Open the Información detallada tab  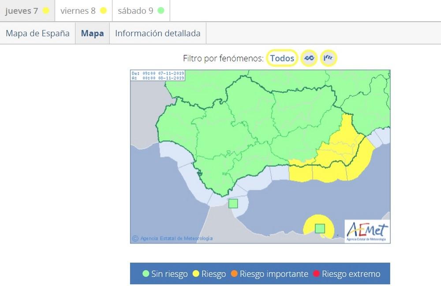[158, 33]
